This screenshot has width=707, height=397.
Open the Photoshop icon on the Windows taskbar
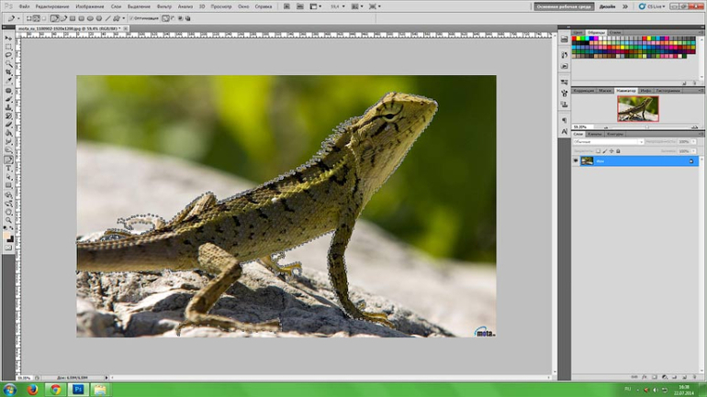77,390
